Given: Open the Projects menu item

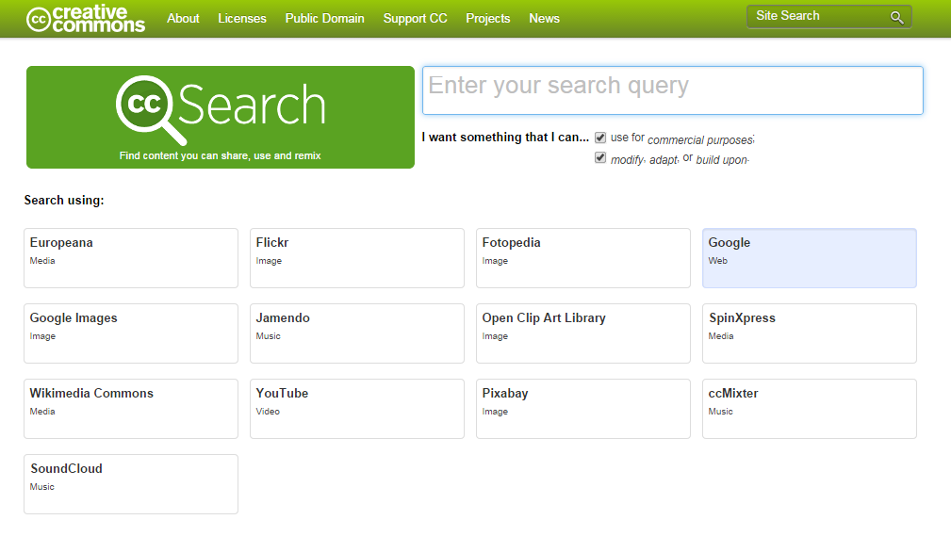Looking at the screenshot, I should point(487,18).
